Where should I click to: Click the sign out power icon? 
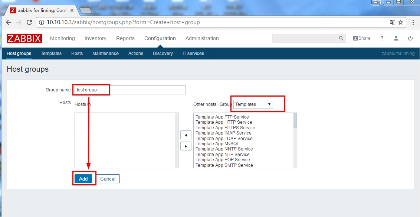(410, 38)
